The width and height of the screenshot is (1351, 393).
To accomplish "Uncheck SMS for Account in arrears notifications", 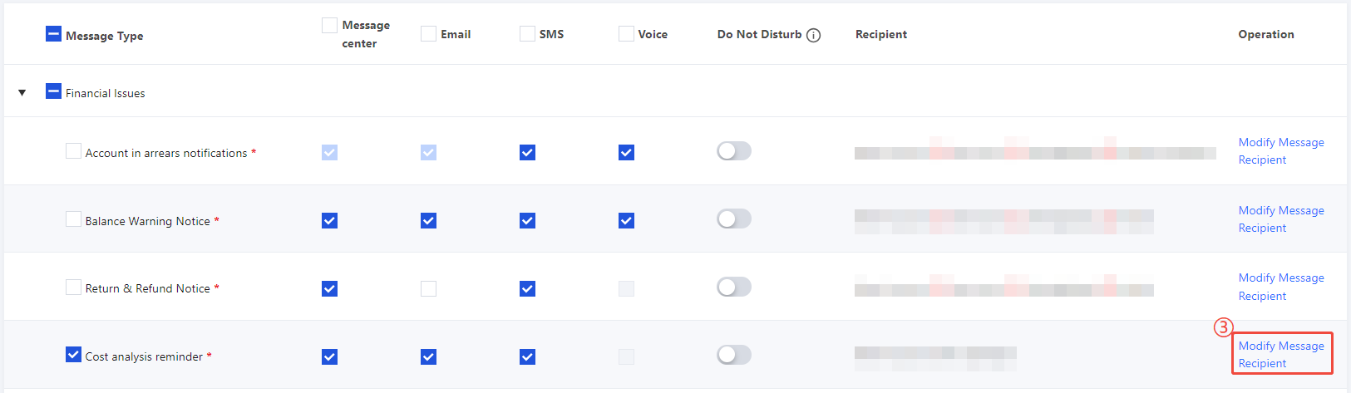I will (527, 152).
